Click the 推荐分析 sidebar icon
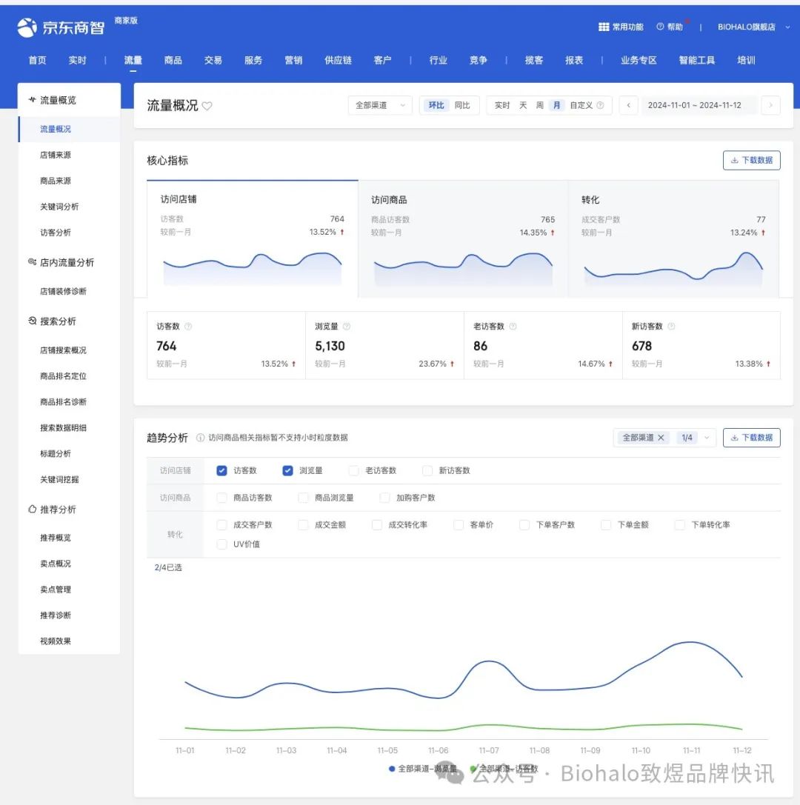This screenshot has height=805, width=800. tap(32, 510)
